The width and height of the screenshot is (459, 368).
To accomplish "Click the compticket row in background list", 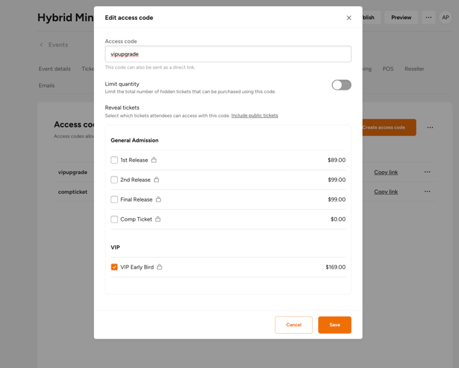I will (x=73, y=192).
